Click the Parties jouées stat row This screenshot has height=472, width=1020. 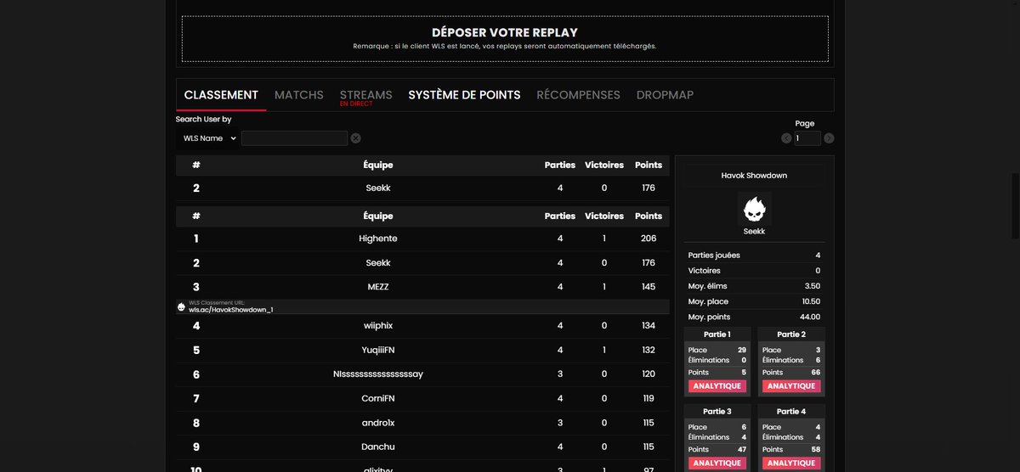click(x=754, y=256)
